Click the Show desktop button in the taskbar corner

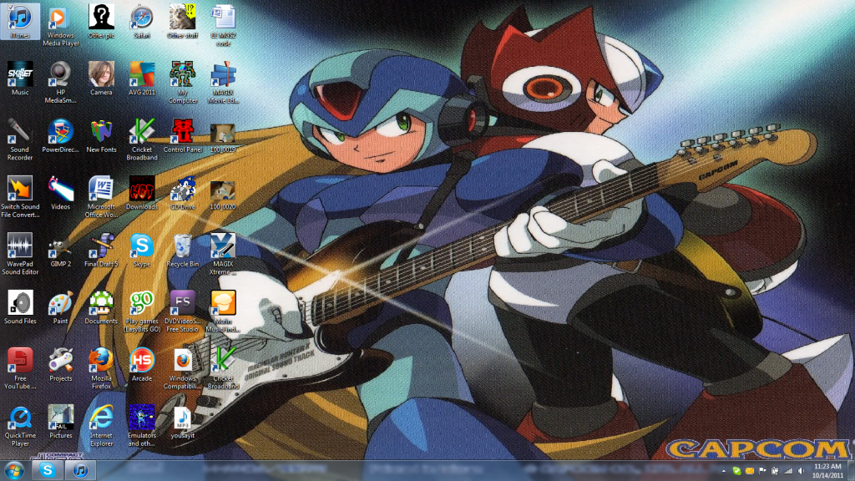click(x=851, y=471)
